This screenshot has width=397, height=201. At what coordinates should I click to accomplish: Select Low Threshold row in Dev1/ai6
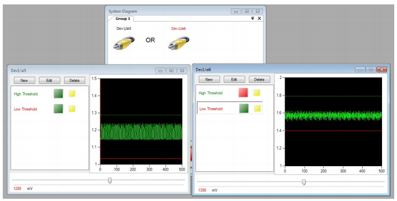point(230,108)
